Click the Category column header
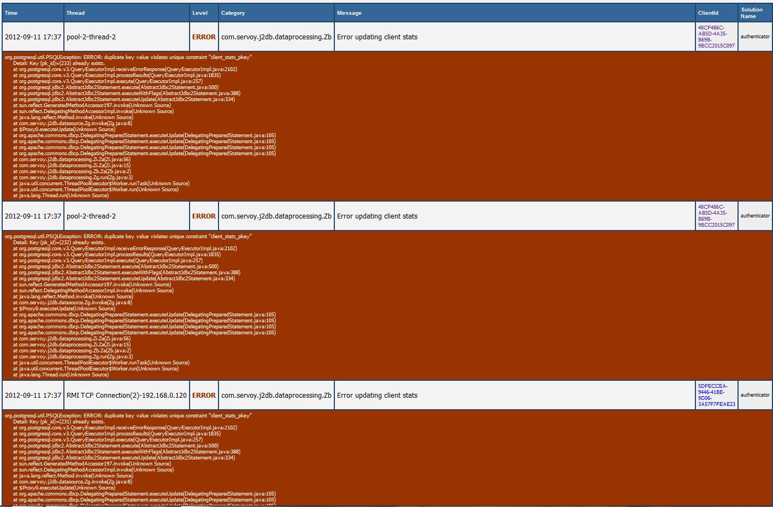The width and height of the screenshot is (773, 507). (x=276, y=13)
